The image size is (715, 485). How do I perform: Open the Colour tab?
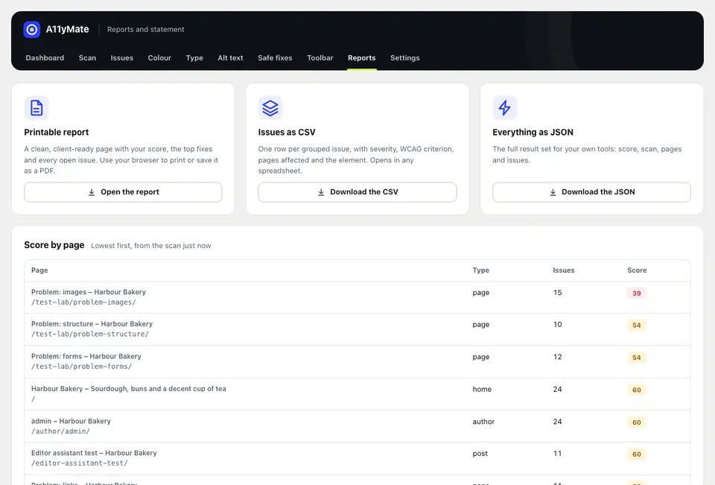pos(159,58)
